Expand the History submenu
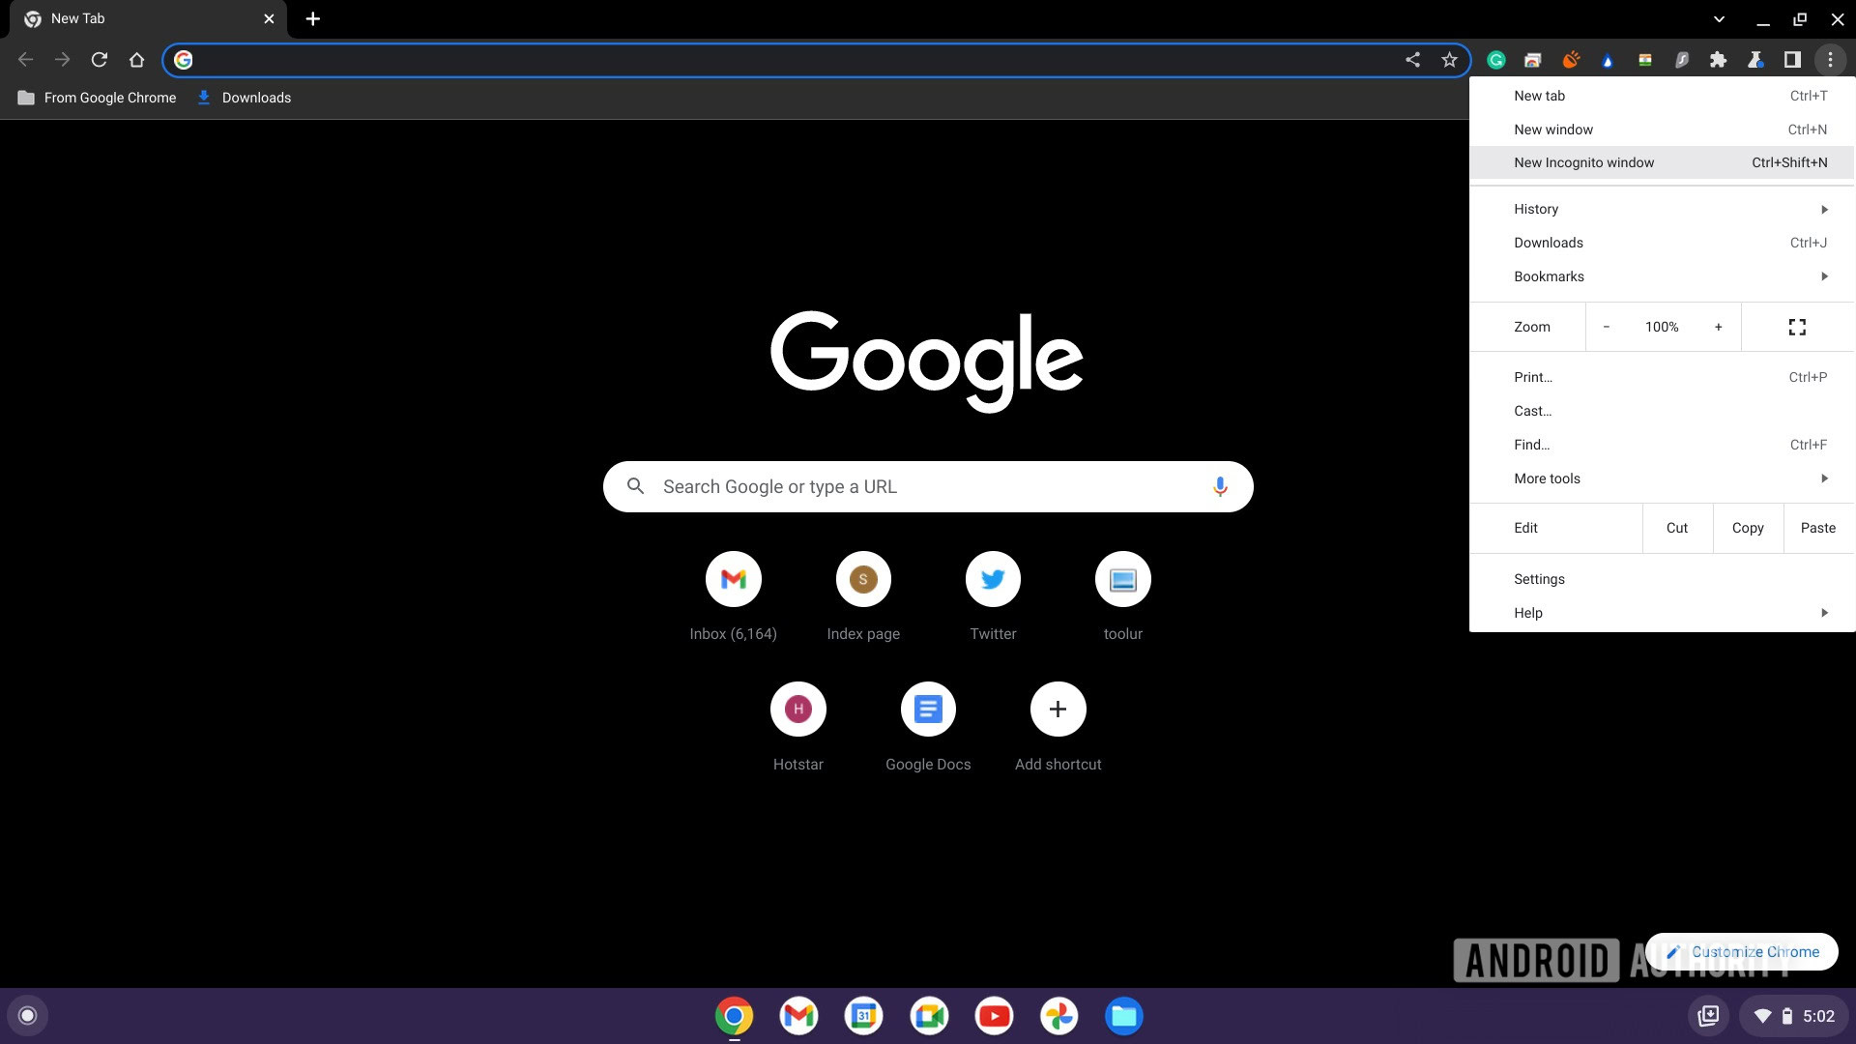Viewport: 1856px width, 1044px height. click(1824, 209)
